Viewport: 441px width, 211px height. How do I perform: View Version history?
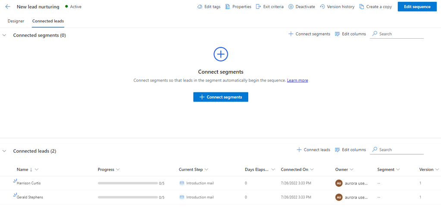pos(337,7)
